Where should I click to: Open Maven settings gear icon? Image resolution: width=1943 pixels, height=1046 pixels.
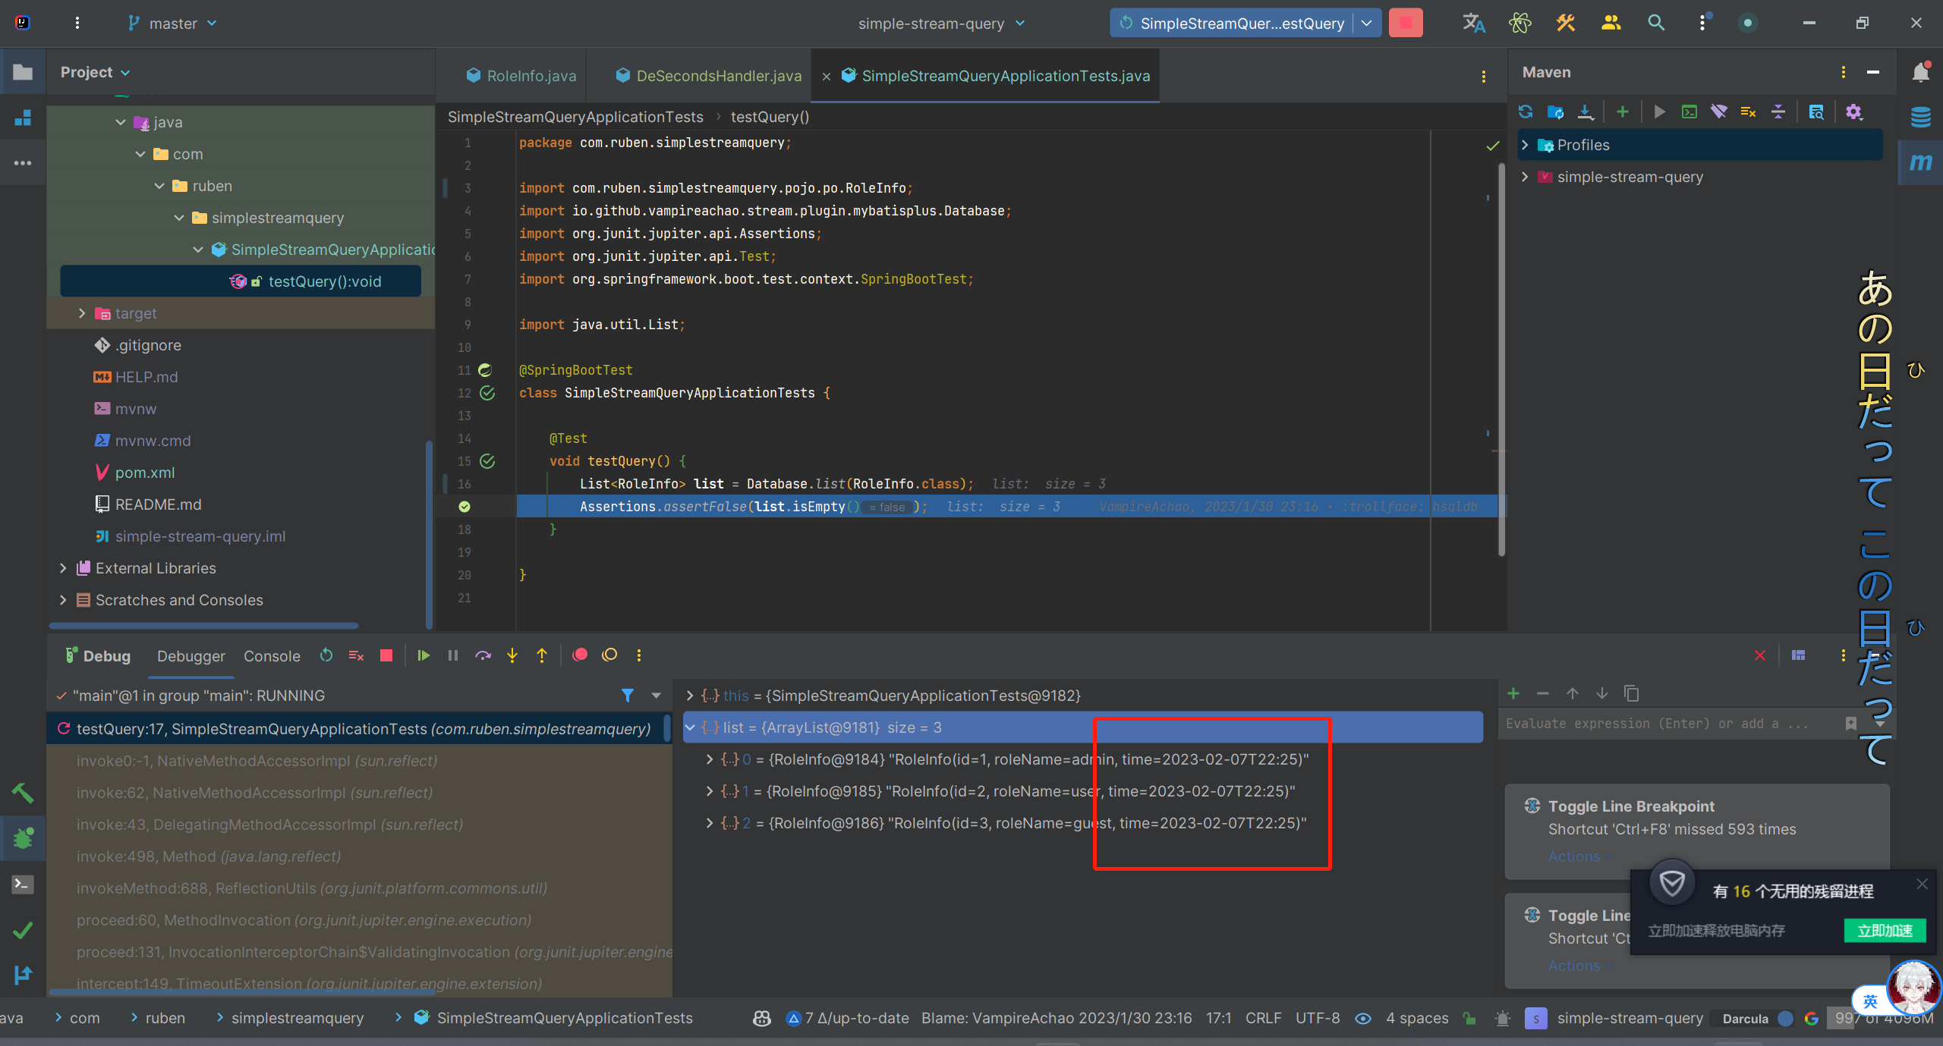coord(1853,112)
